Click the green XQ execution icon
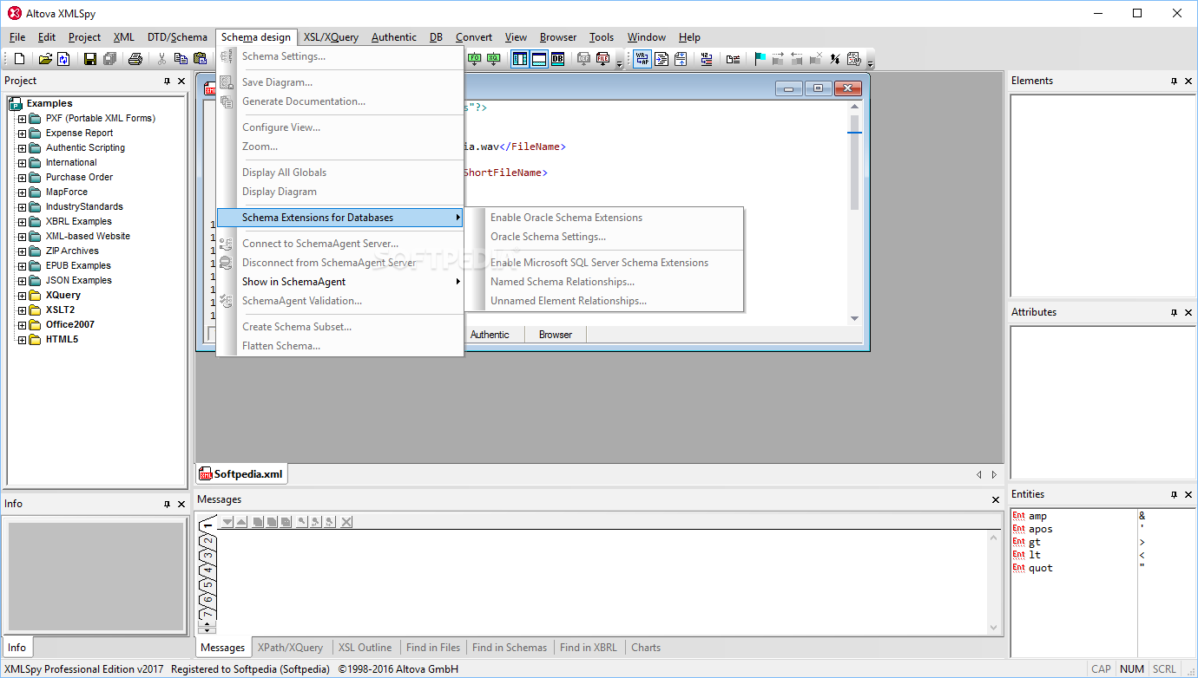Viewport: 1198px width, 678px height. [493, 58]
